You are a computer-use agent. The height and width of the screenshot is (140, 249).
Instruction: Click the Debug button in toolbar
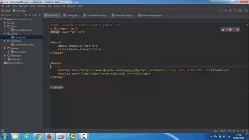pyautogui.click(x=231, y=10)
